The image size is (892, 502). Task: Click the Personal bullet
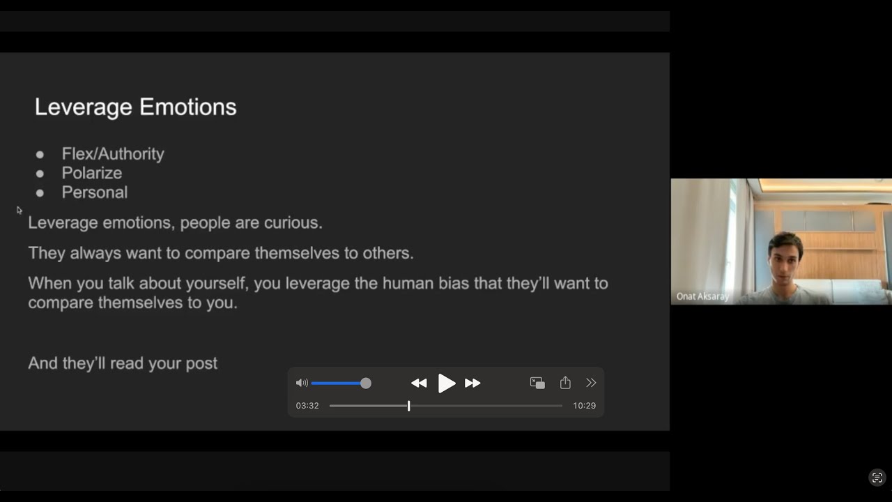tap(95, 192)
